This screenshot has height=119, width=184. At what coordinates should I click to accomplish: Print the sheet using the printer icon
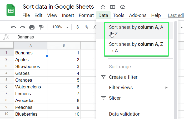[32, 27]
